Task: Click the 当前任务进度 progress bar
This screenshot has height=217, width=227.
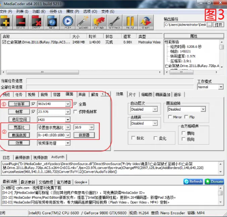Action: click(x=110, y=81)
